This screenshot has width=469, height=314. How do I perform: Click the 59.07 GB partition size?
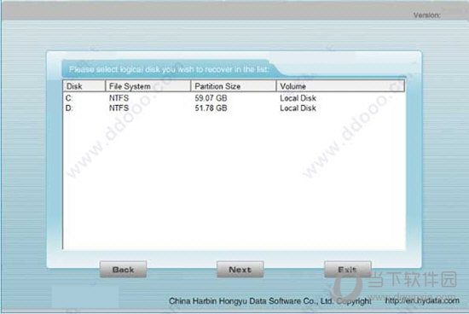click(x=211, y=98)
